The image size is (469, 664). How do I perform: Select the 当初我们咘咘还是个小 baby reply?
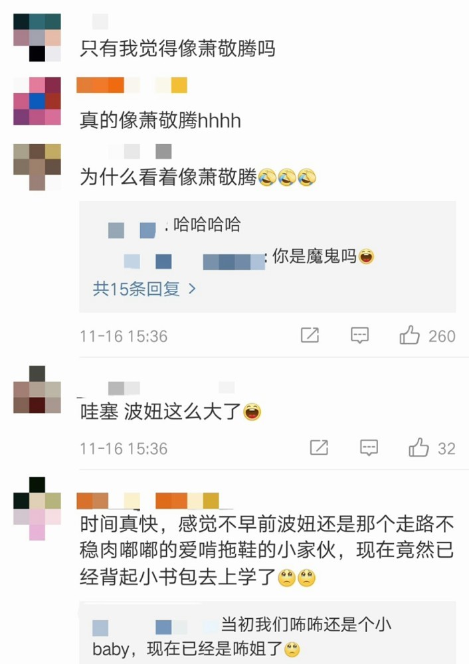[x=242, y=637]
